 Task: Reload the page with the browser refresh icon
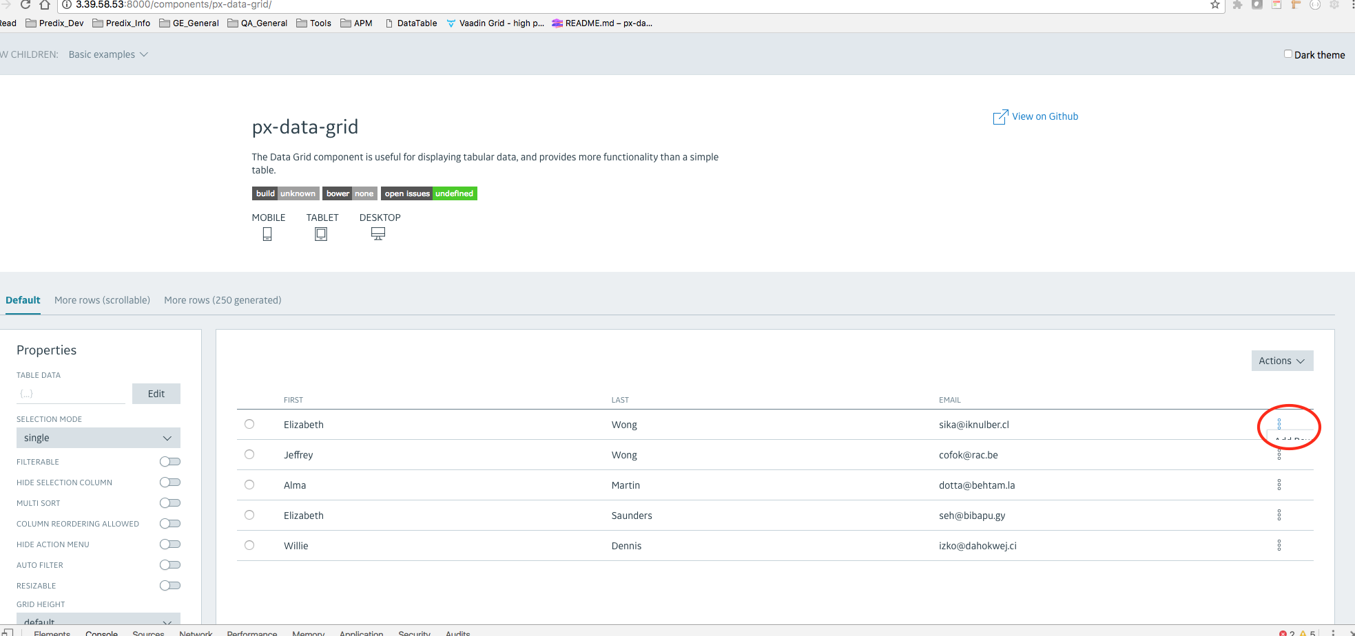tap(25, 5)
